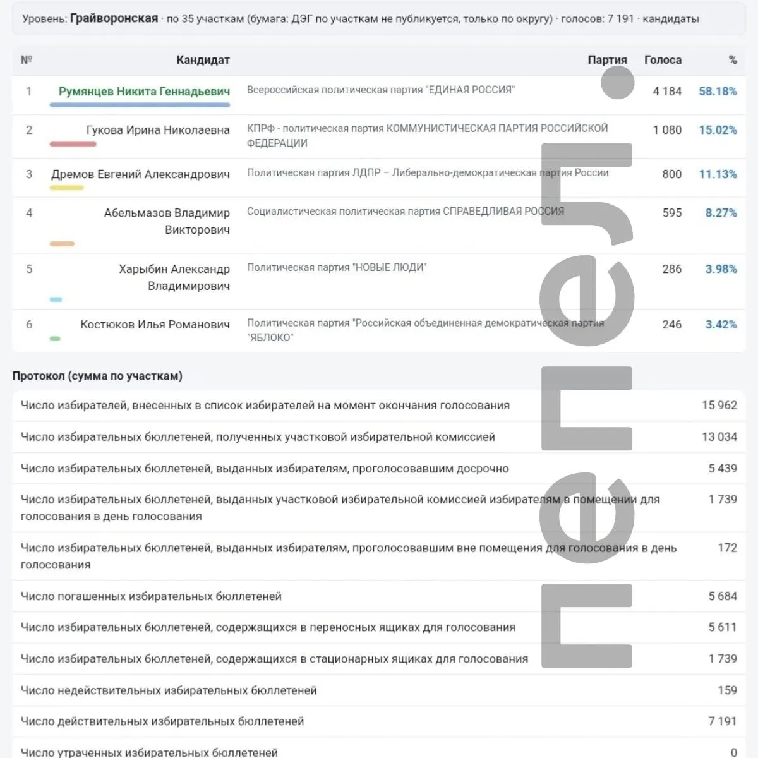
Task: Click the light blue bar under Харыбин
Action: click(56, 299)
